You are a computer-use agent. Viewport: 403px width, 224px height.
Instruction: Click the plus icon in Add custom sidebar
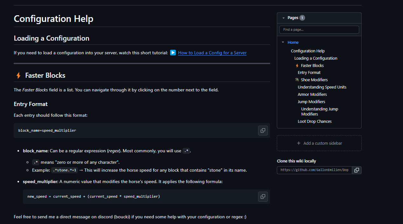point(298,143)
